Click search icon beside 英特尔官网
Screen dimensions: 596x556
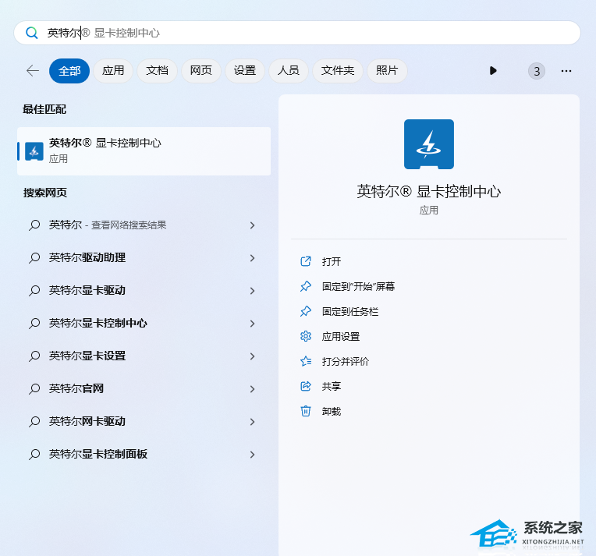[x=34, y=389]
